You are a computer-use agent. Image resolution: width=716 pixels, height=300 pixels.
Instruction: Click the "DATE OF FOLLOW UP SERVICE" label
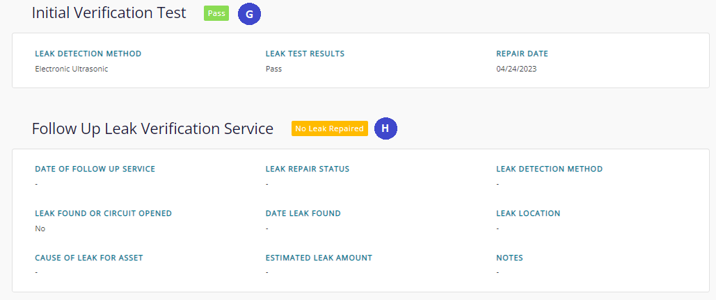(x=95, y=169)
